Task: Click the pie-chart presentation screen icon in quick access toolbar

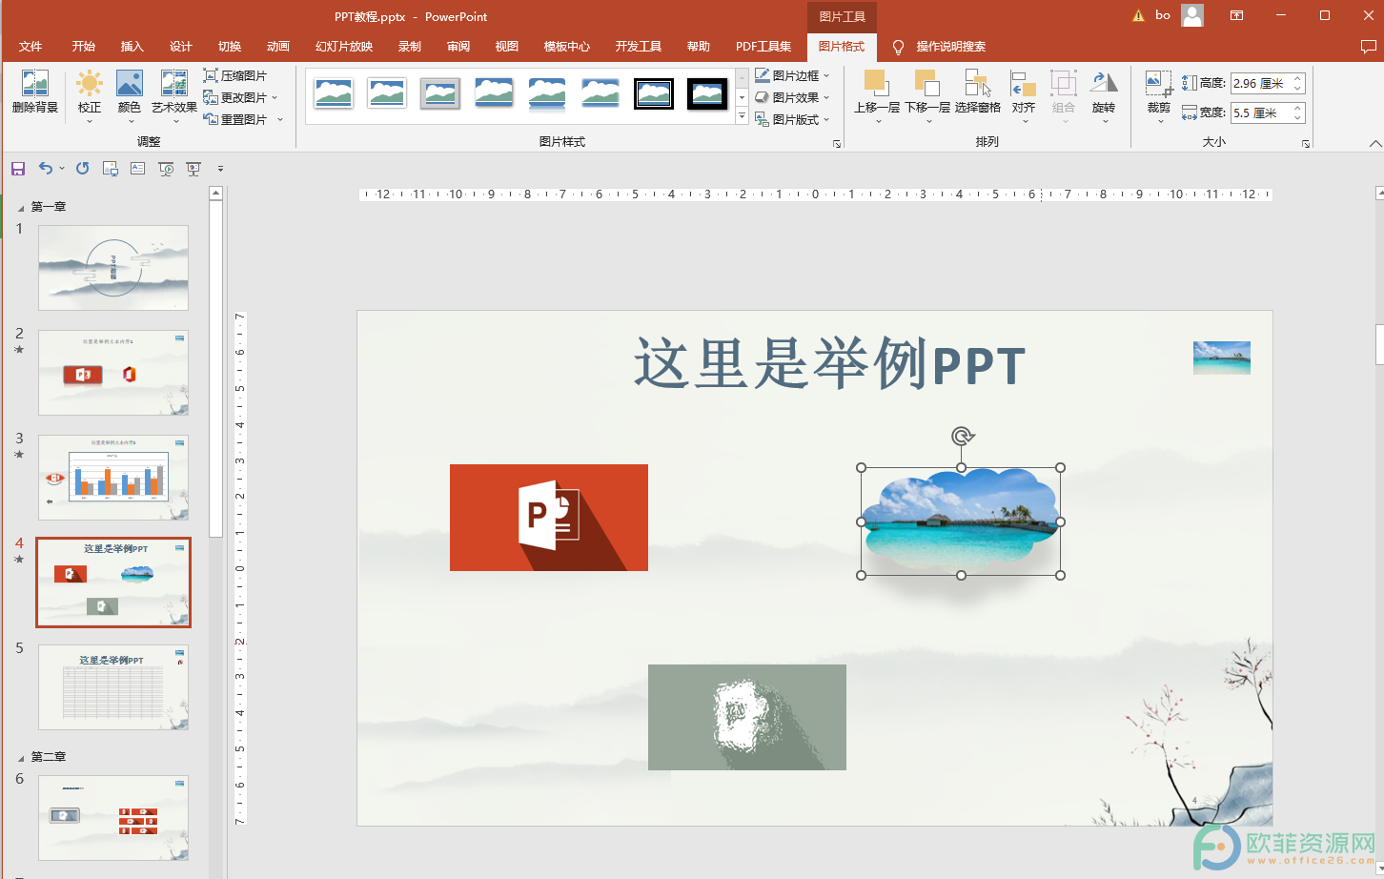Action: [x=193, y=169]
